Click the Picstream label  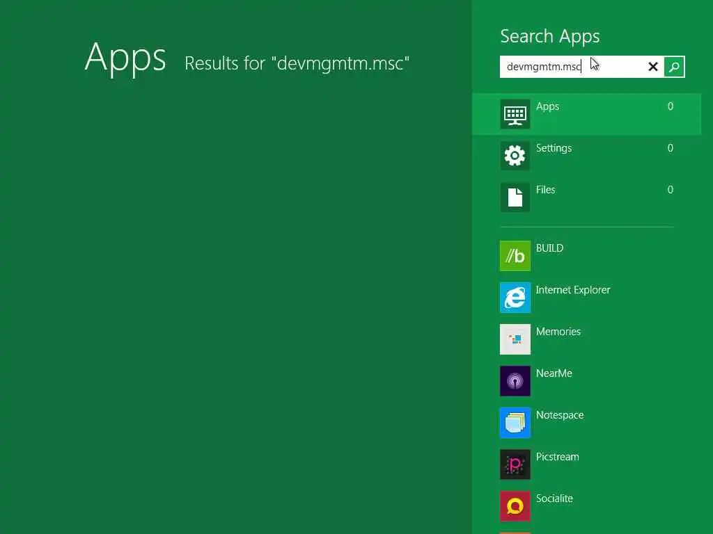(x=558, y=457)
